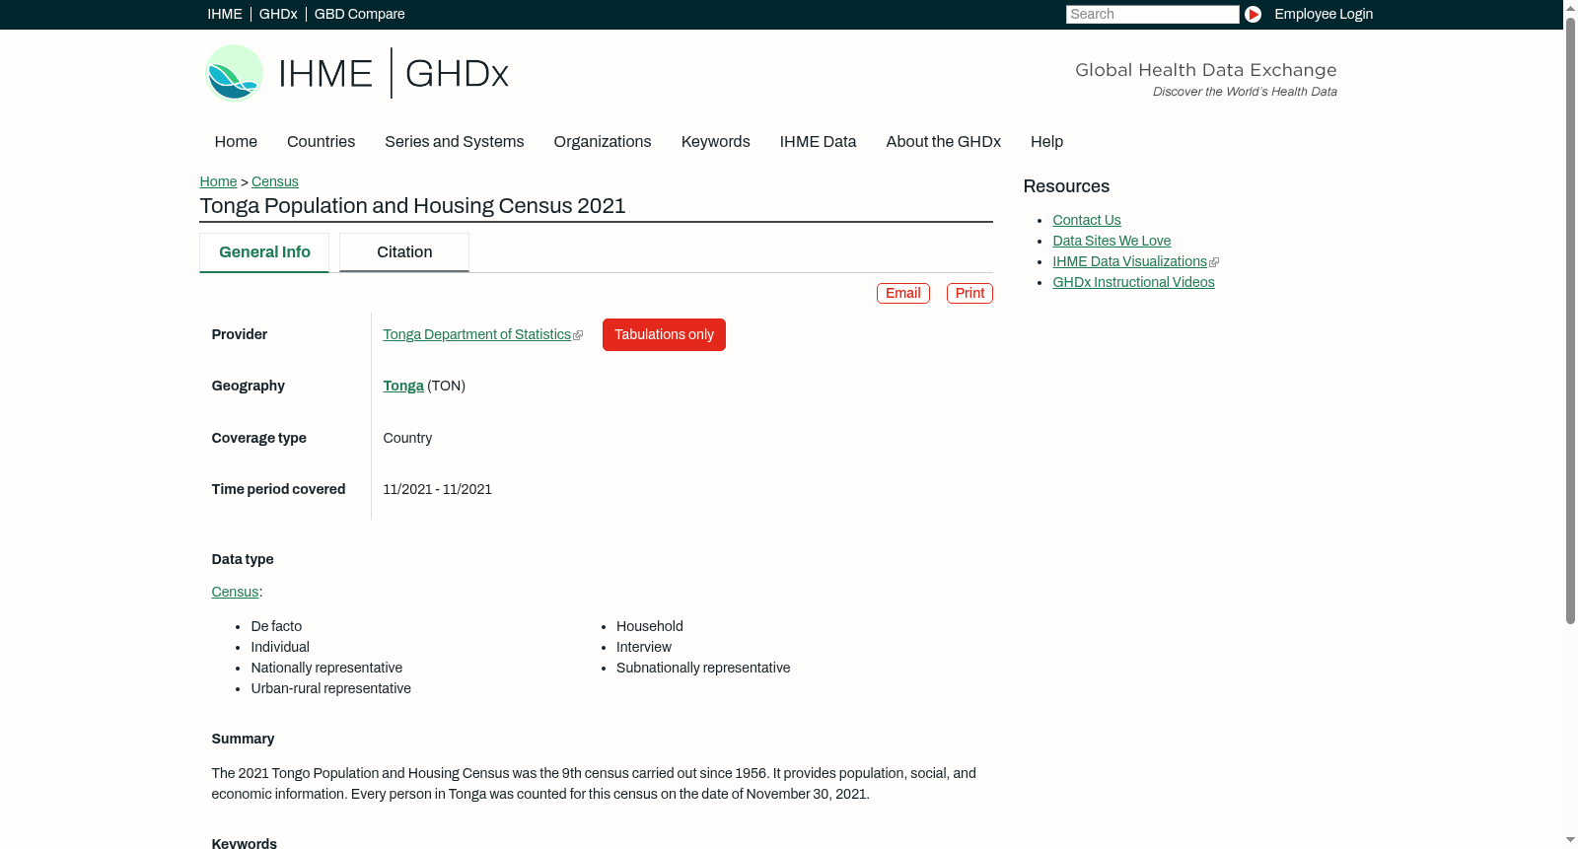Click the Census breadcrumb link
The image size is (1578, 849).
[x=274, y=181]
